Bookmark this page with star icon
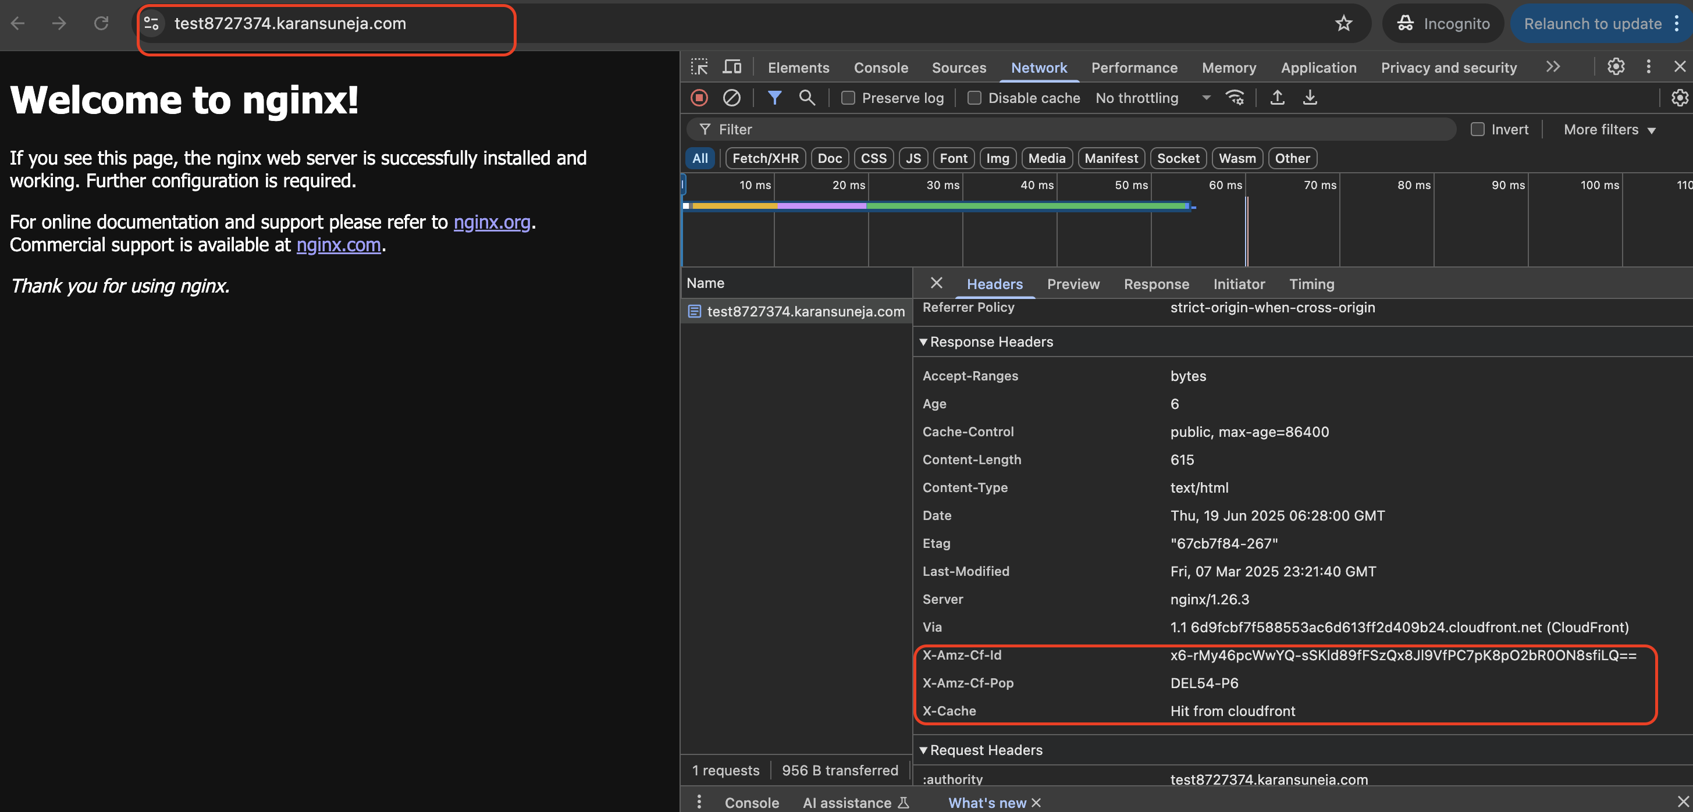 pos(1343,24)
